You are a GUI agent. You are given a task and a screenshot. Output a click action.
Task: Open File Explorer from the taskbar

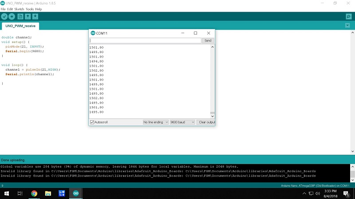(x=48, y=194)
